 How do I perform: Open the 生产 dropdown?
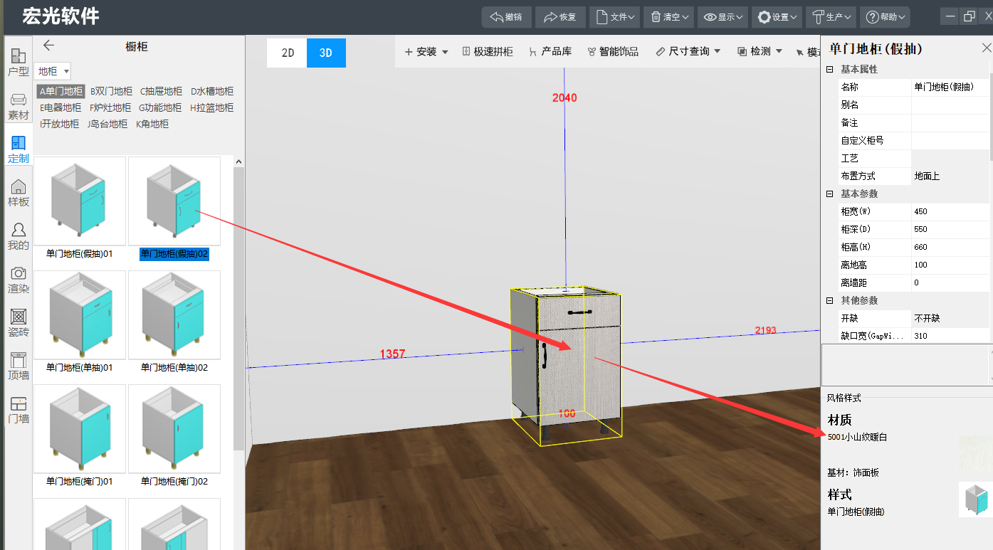coord(830,17)
